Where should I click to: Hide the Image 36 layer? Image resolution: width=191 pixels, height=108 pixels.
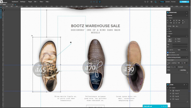[x=170, y=91]
